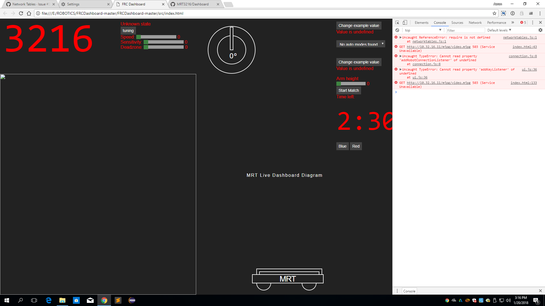545x306 pixels.
Task: Open the auto modes dropdown
Action: pyautogui.click(x=360, y=44)
